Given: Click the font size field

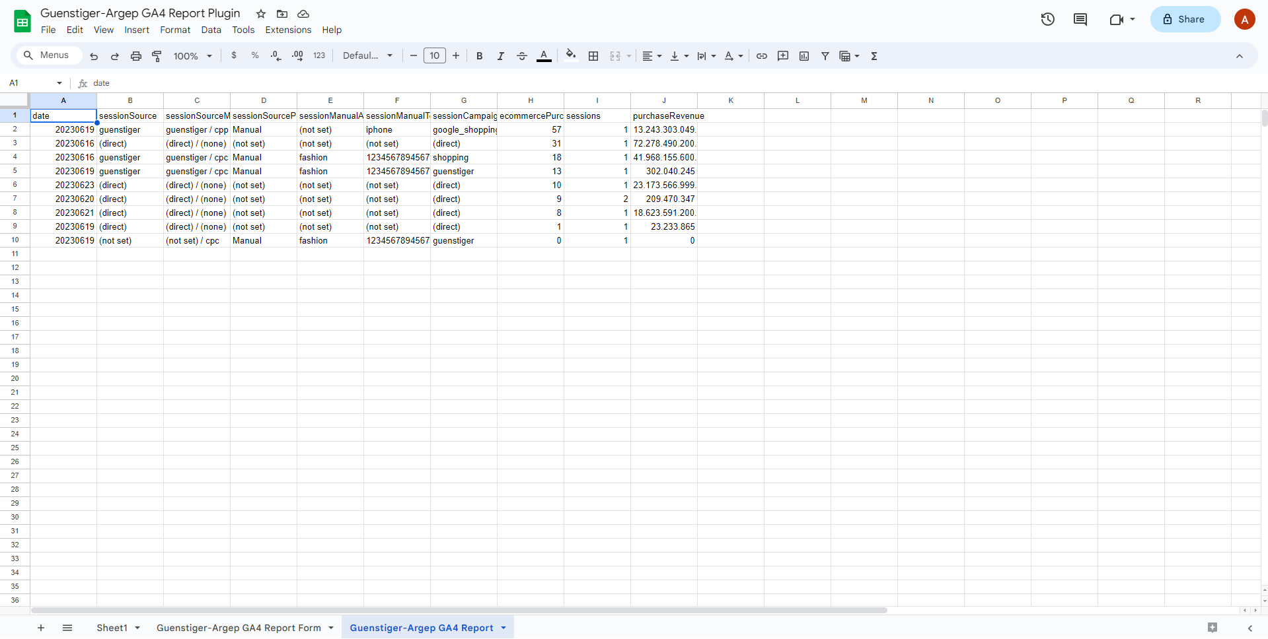Looking at the screenshot, I should point(435,56).
